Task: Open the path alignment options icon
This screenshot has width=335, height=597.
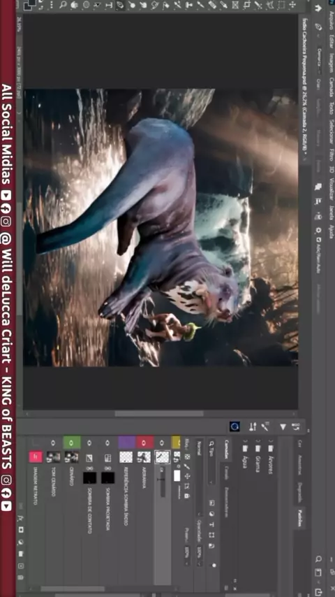Action: 319,201
